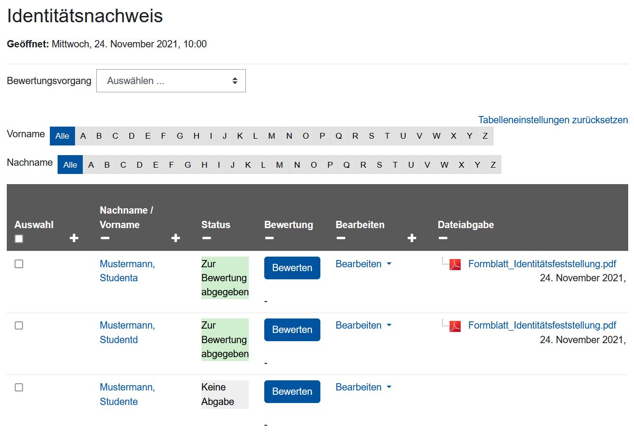Expand Bearbeiten menu for Studente
This screenshot has height=433, width=634.
click(363, 387)
